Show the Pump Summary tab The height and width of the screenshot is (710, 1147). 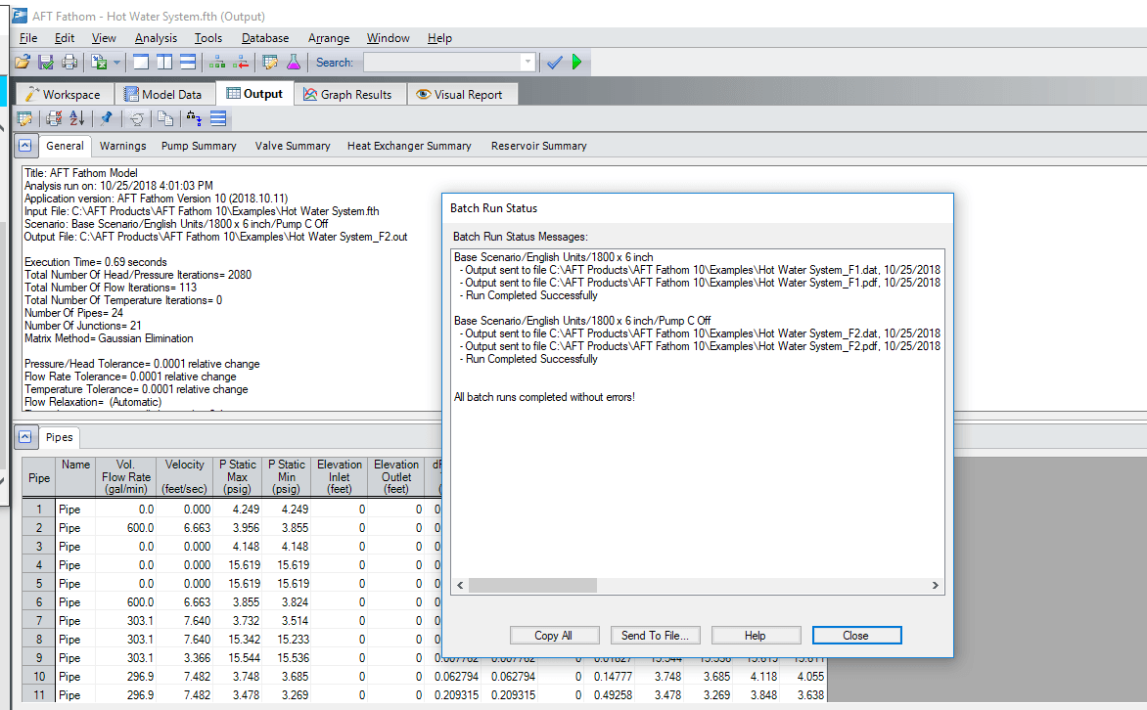click(x=199, y=147)
